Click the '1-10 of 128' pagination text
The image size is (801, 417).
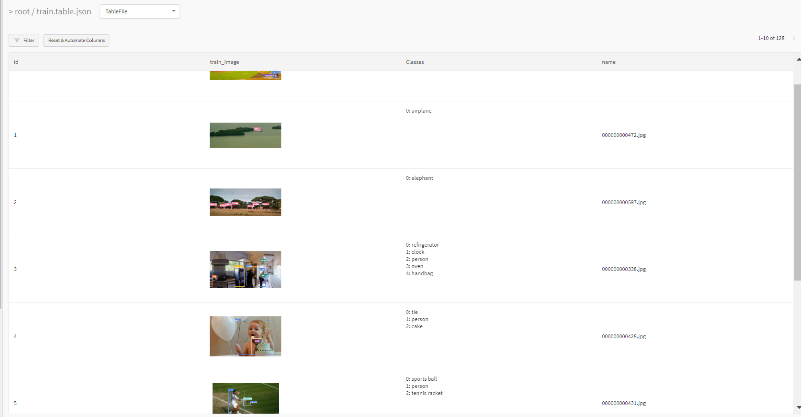(771, 38)
